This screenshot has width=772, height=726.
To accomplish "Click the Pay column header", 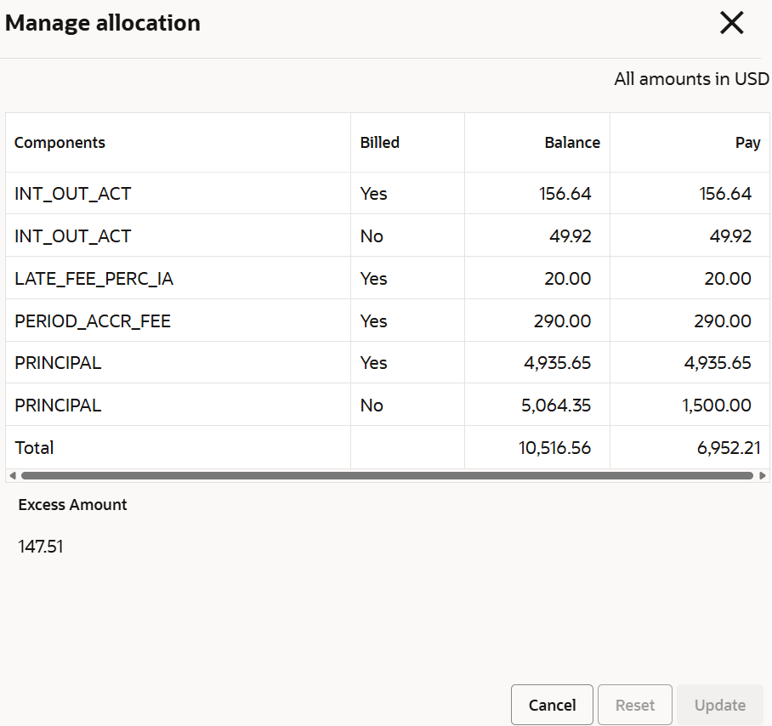I will click(x=748, y=142).
